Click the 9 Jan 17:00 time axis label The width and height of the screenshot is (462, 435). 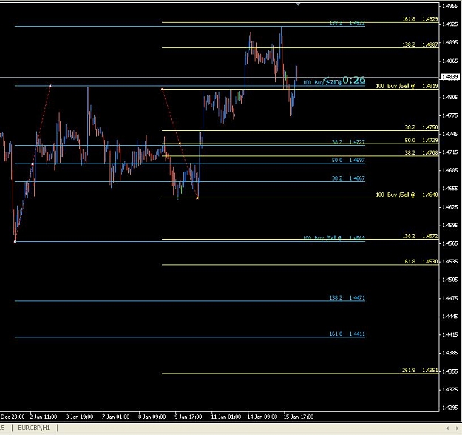(188, 417)
